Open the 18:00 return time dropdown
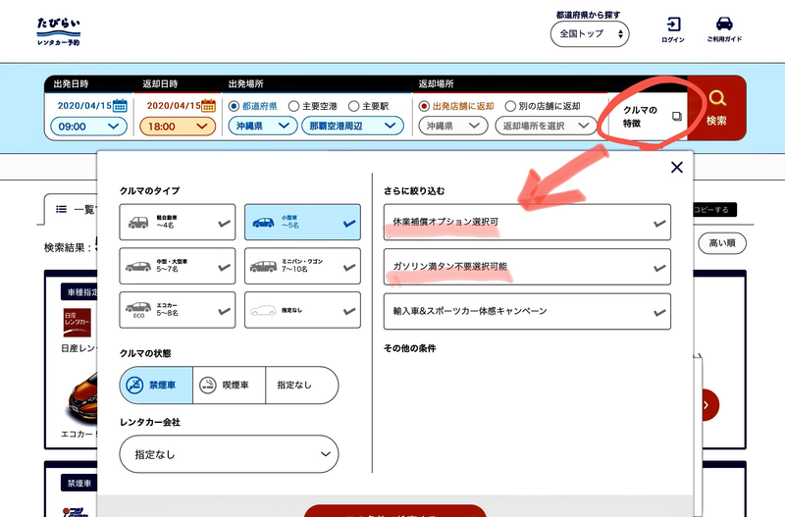This screenshot has width=785, height=517. (x=178, y=127)
